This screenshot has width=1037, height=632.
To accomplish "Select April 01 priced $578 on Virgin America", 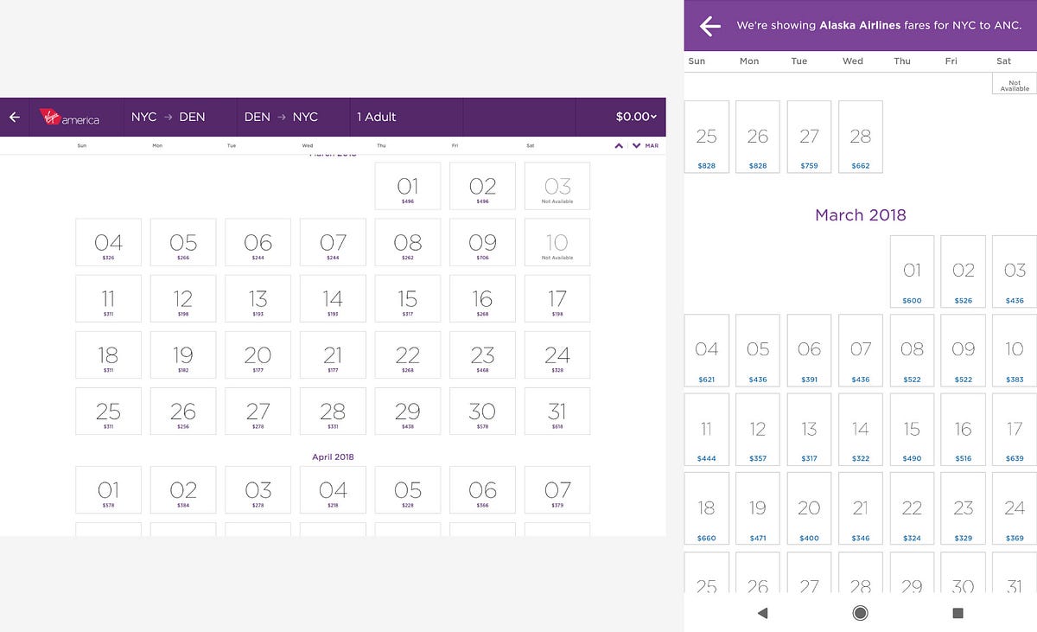I will (x=108, y=490).
